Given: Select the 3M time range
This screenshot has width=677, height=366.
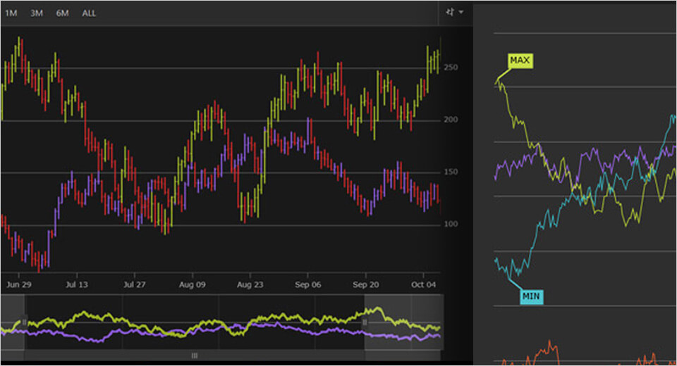Looking at the screenshot, I should (37, 13).
